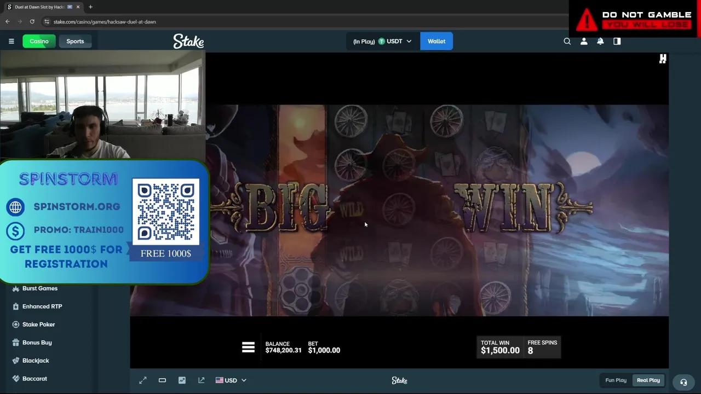Click the total win $1,500.00
This screenshot has width=701, height=394.
pyautogui.click(x=500, y=350)
